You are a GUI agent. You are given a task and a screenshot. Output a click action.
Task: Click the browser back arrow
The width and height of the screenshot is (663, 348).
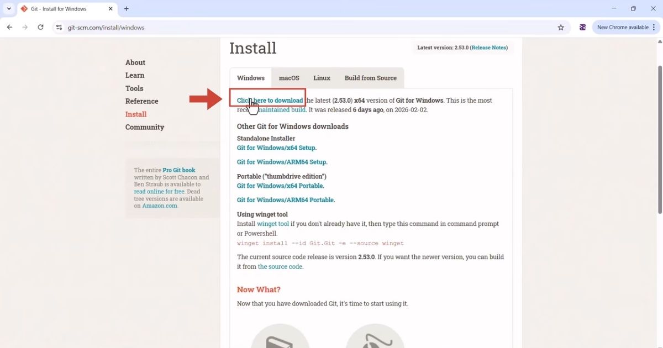pyautogui.click(x=9, y=27)
